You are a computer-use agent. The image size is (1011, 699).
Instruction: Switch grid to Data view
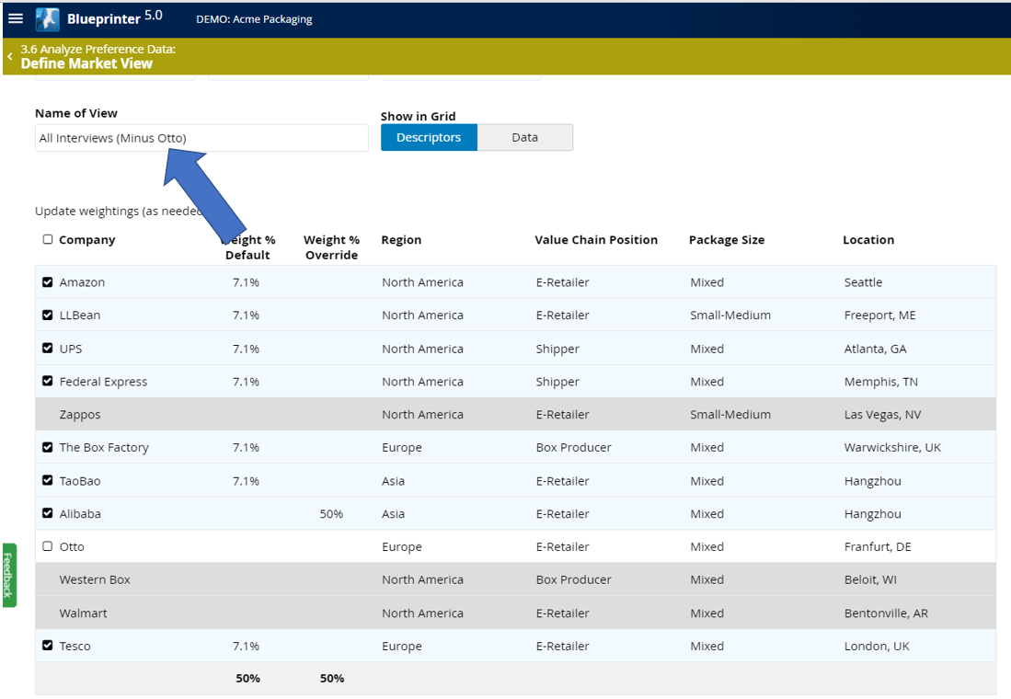[525, 137]
